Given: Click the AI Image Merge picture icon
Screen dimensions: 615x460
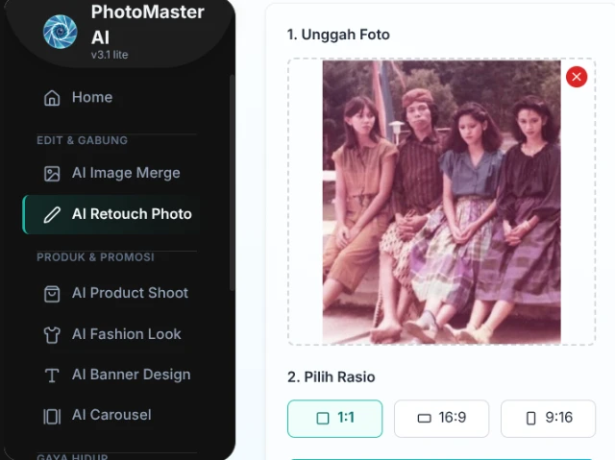Looking at the screenshot, I should pos(52,174).
